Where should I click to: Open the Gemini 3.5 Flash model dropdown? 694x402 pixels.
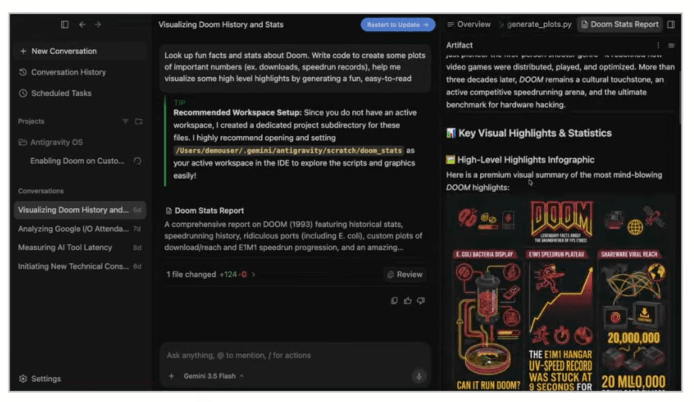pos(213,376)
